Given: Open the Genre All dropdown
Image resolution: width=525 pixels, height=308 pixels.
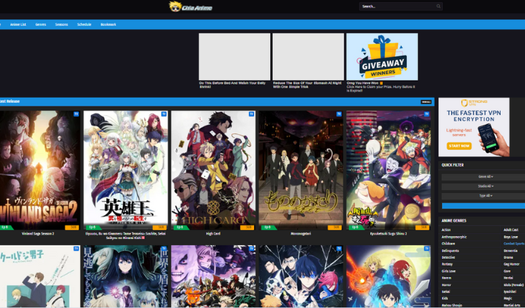Looking at the screenshot, I should tap(485, 177).
